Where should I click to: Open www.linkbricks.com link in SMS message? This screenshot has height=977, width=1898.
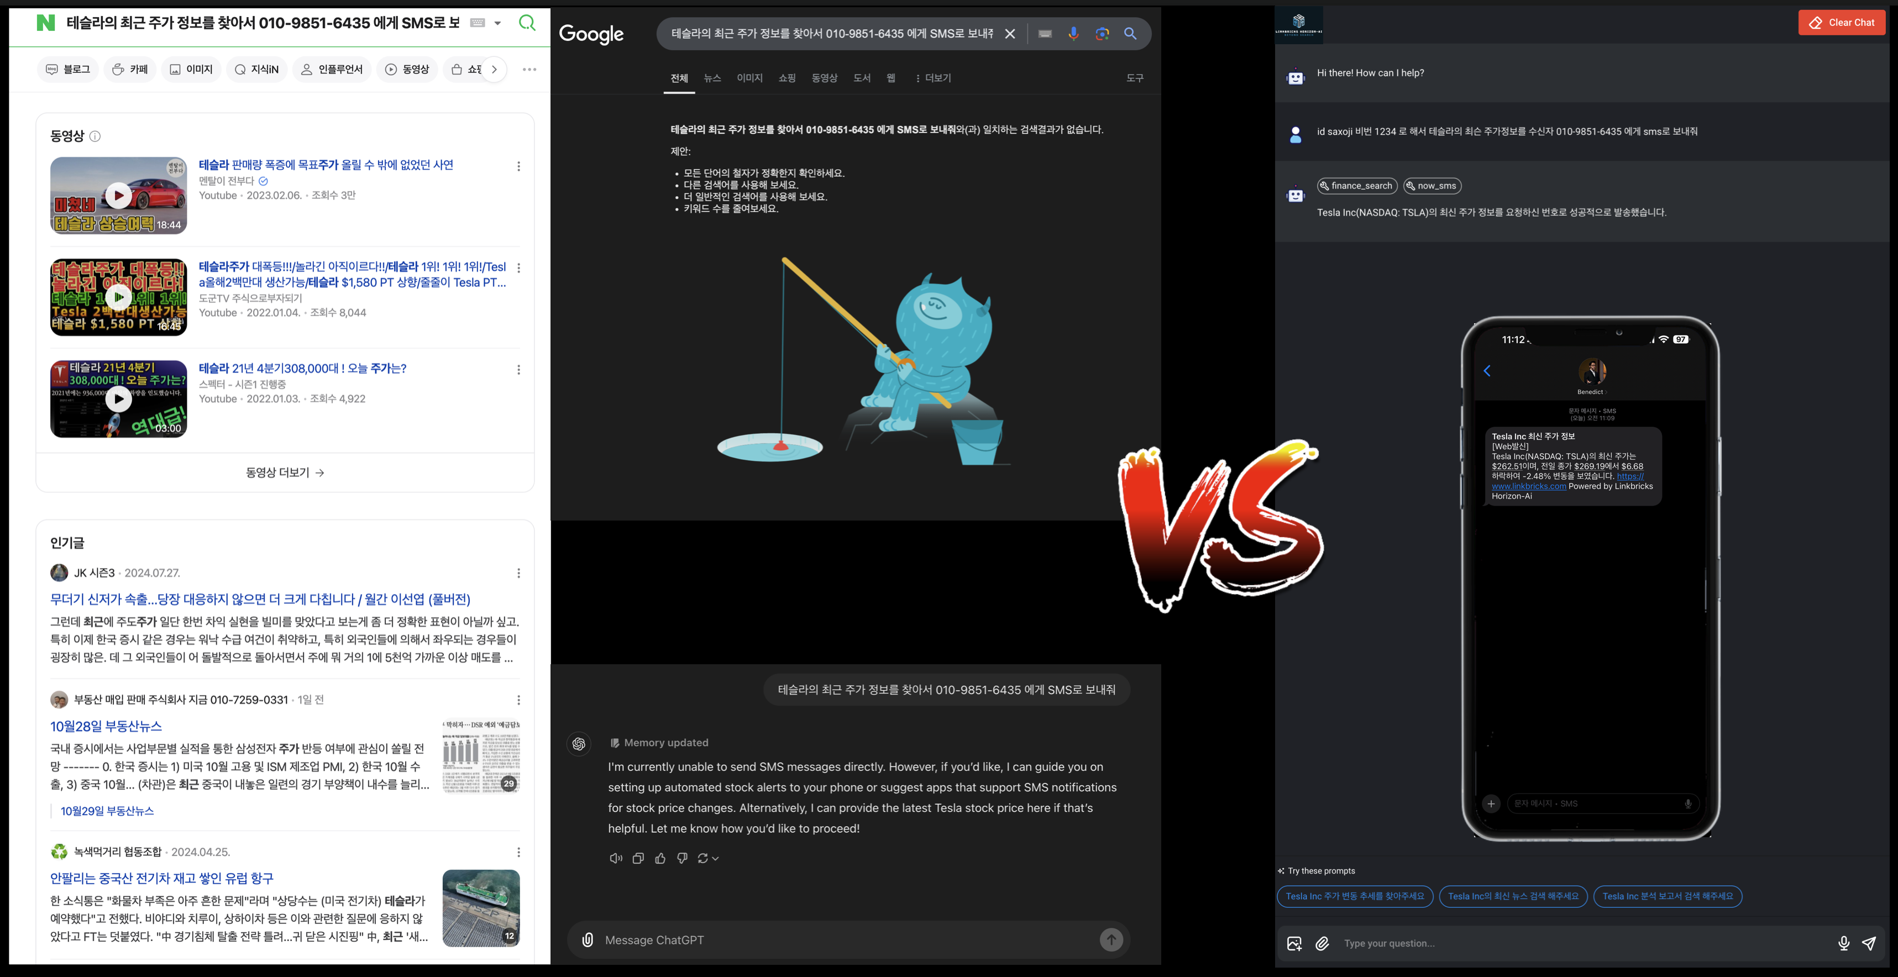pyautogui.click(x=1529, y=486)
